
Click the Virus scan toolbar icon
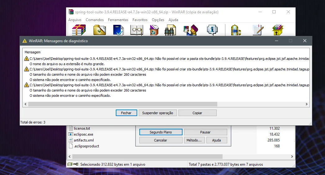pyautogui.click(x=236, y=30)
